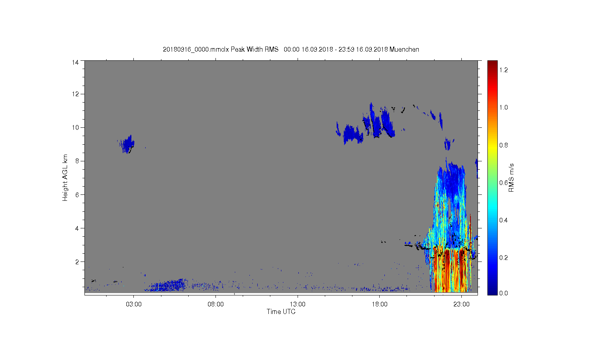This screenshot has height=355, width=592.
Task: Click colorbar tick value 0.6
Action: click(504, 183)
